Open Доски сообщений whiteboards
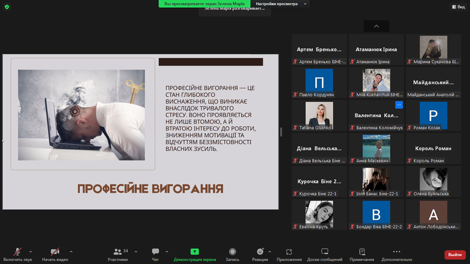Image resolution: width=470 pixels, height=264 pixels. click(325, 254)
